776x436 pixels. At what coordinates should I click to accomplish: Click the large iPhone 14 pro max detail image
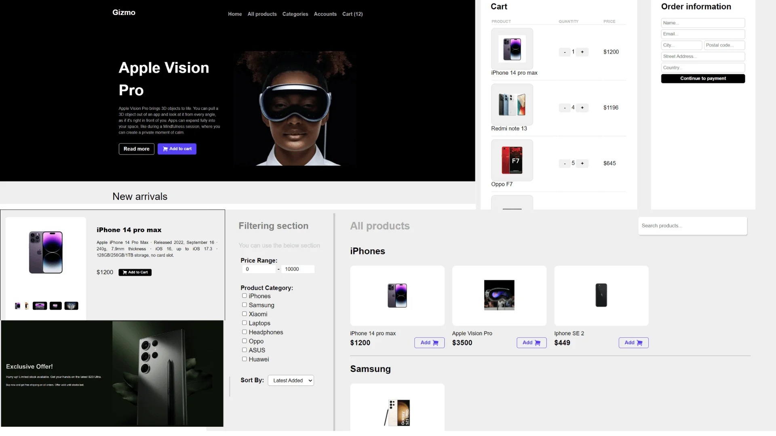(46, 252)
